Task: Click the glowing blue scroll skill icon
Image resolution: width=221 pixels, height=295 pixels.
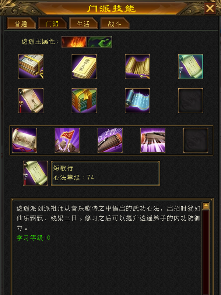Action: click(137, 101)
